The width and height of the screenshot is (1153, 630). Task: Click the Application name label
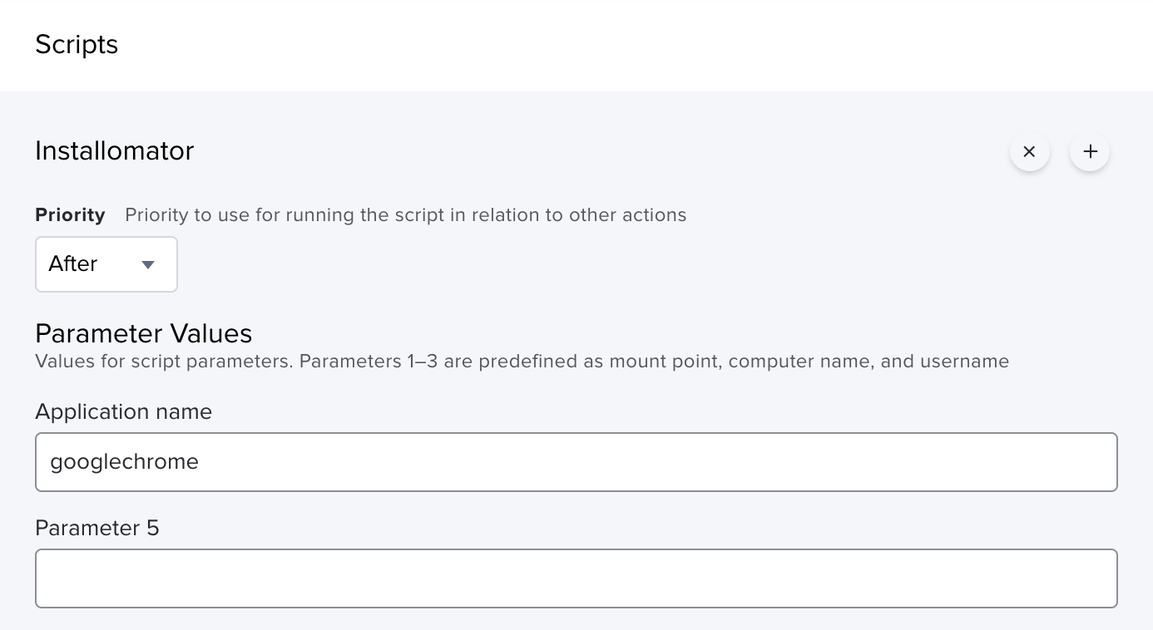tap(124, 411)
